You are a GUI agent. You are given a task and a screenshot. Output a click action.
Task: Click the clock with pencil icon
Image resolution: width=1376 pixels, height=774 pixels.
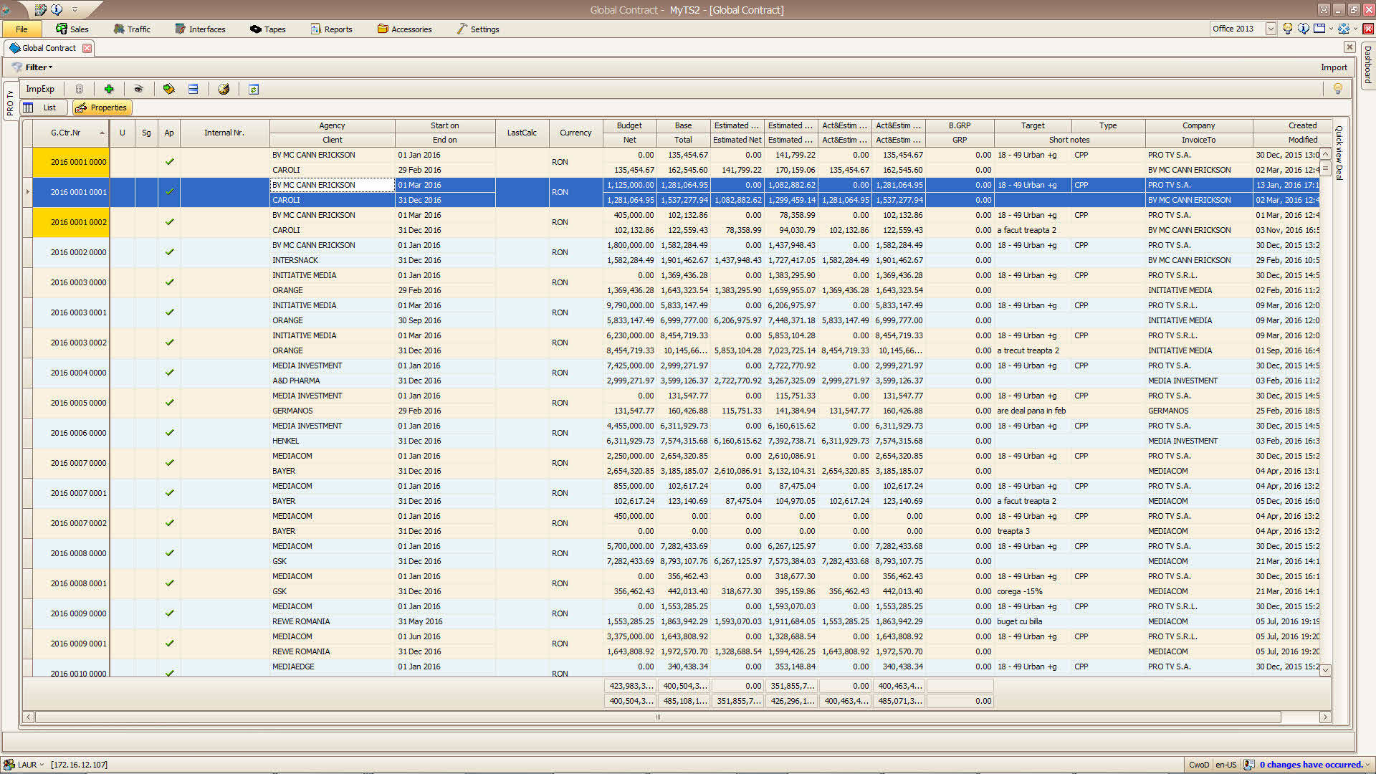pyautogui.click(x=224, y=89)
